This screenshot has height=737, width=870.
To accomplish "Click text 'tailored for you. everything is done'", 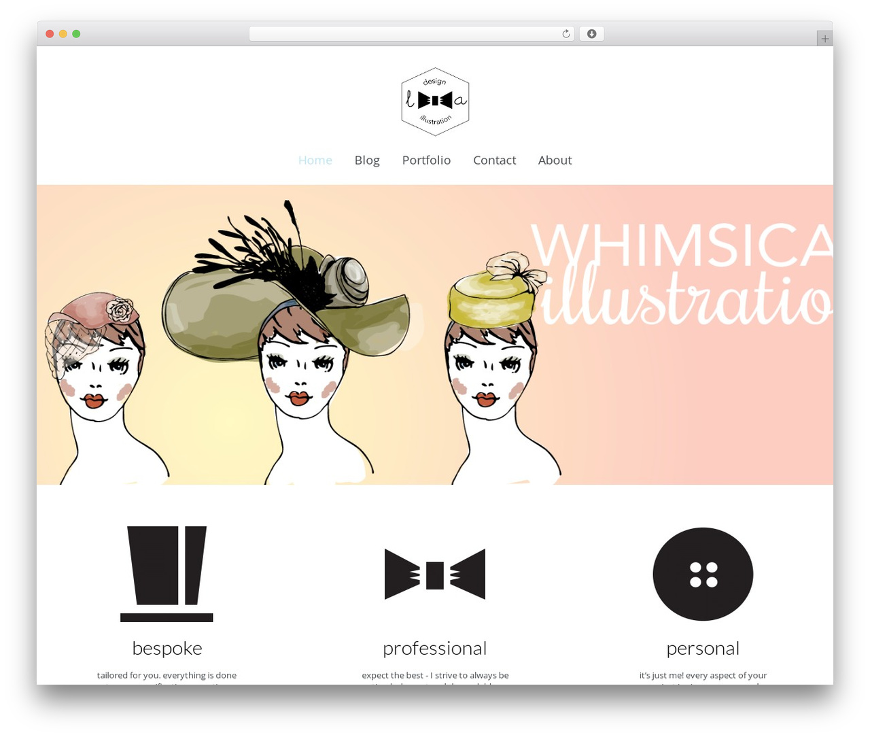I will [167, 675].
